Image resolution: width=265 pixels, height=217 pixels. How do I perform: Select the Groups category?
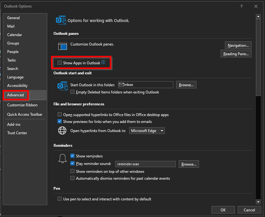pyautogui.click(x=25, y=43)
